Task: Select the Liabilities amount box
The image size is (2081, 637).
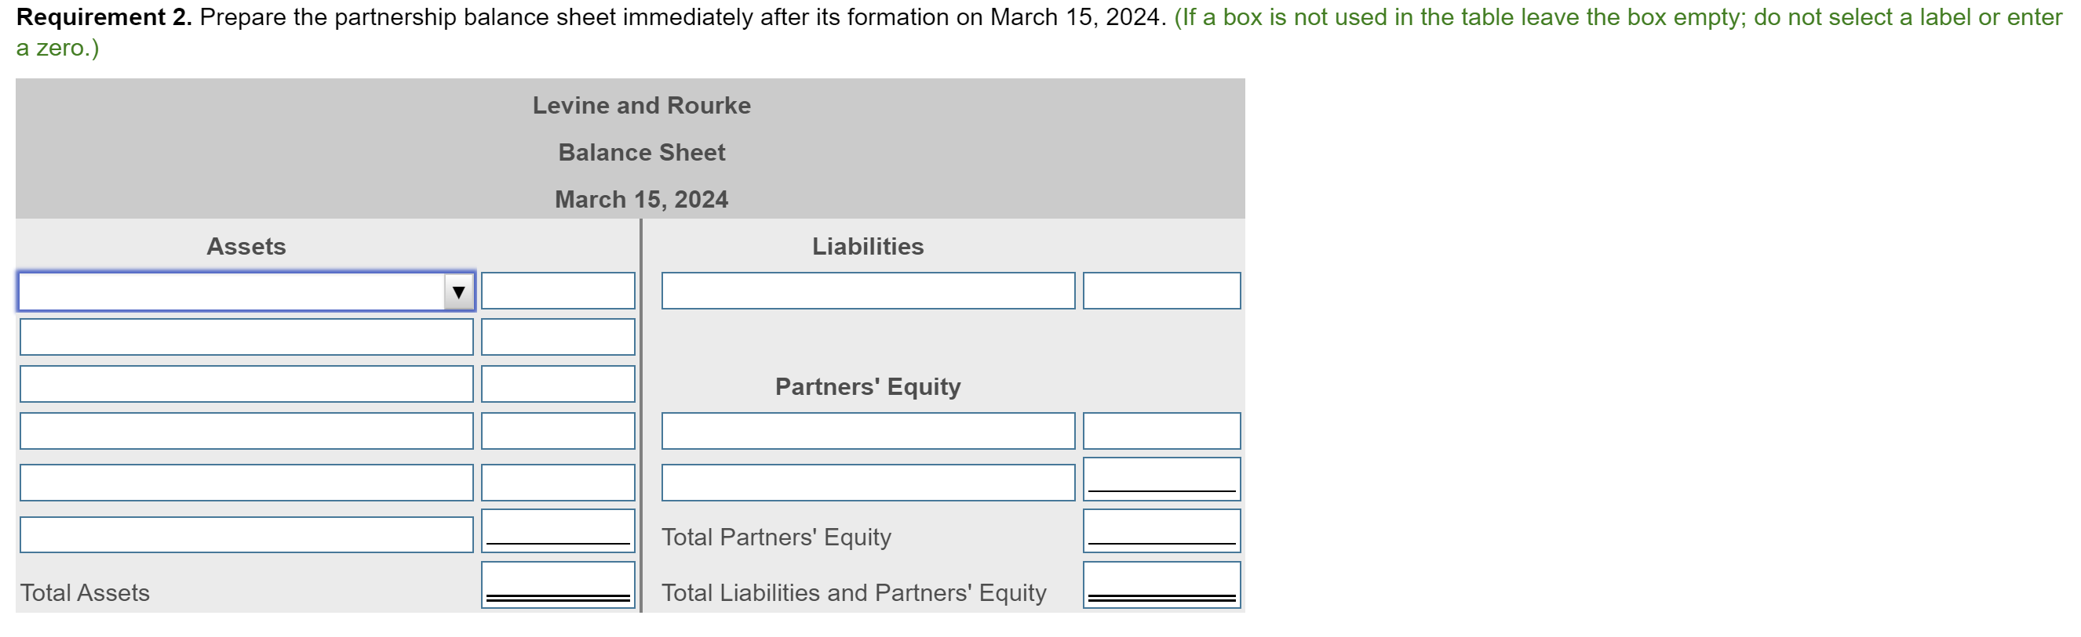Action: [x=1161, y=291]
